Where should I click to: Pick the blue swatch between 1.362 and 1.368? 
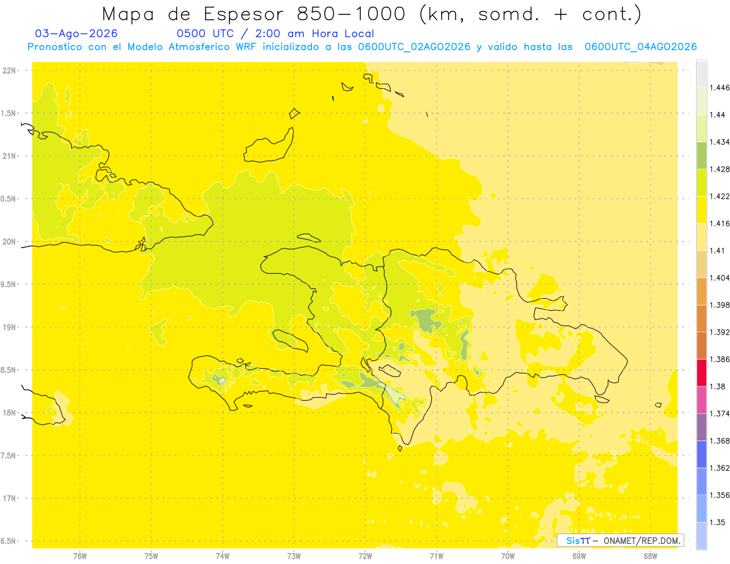(701, 454)
